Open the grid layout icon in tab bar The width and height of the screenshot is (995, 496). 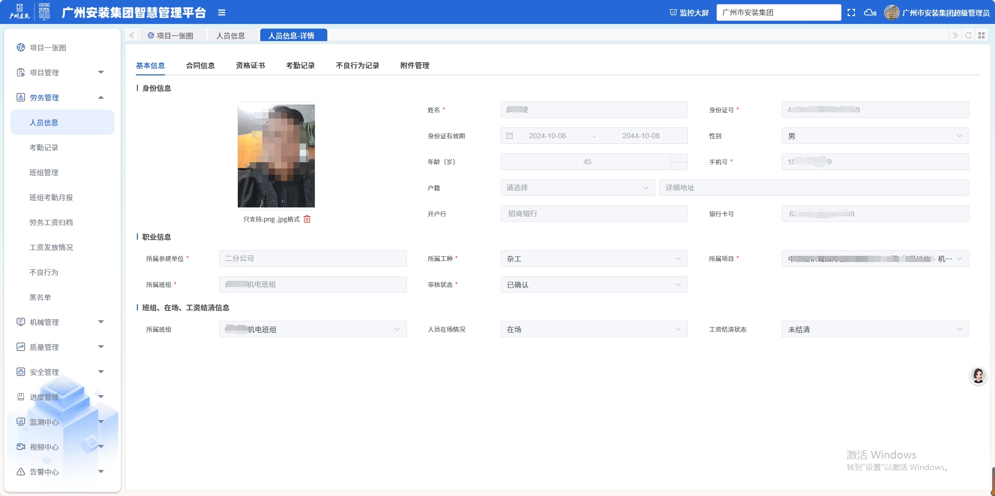[x=981, y=35]
